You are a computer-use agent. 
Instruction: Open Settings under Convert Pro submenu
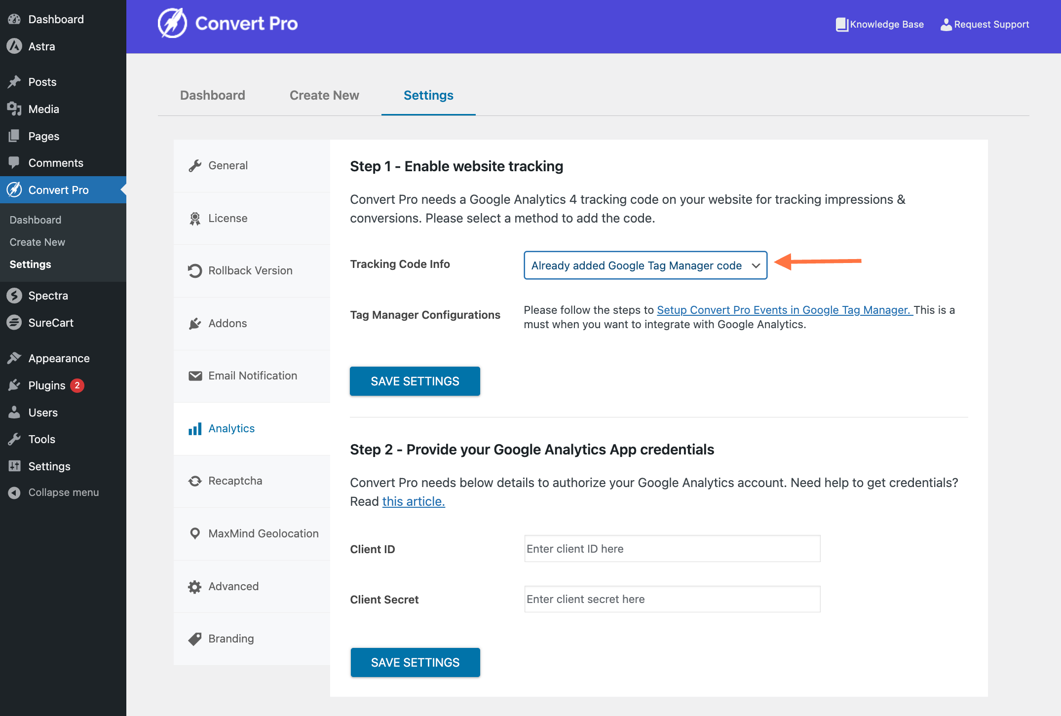(x=31, y=264)
